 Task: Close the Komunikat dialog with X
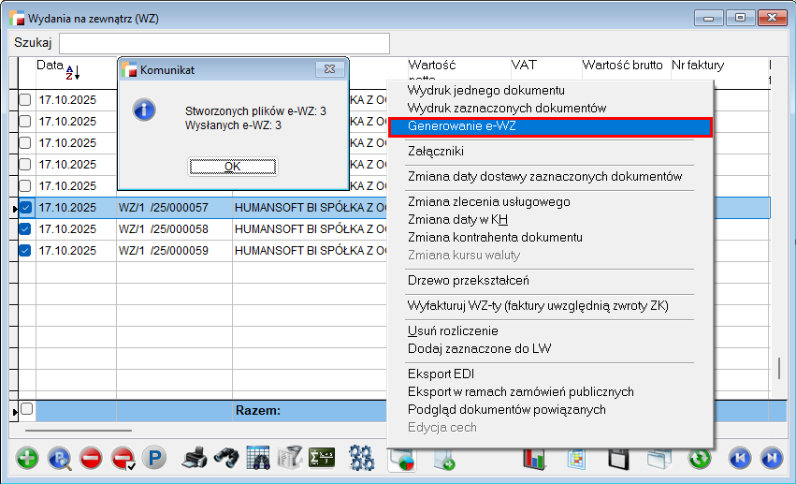point(327,69)
